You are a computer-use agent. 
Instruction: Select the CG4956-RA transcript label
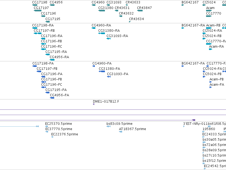(x=59, y=57)
